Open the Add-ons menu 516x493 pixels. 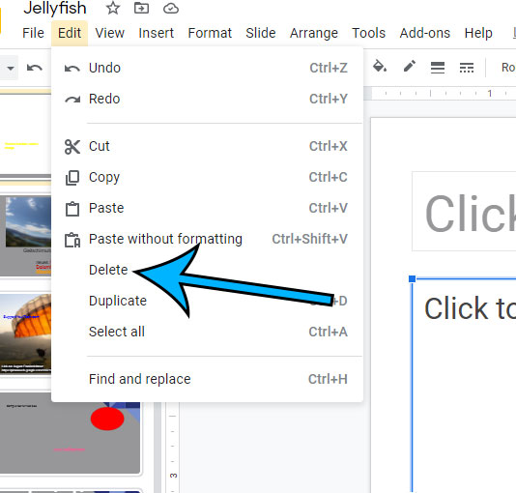point(425,33)
